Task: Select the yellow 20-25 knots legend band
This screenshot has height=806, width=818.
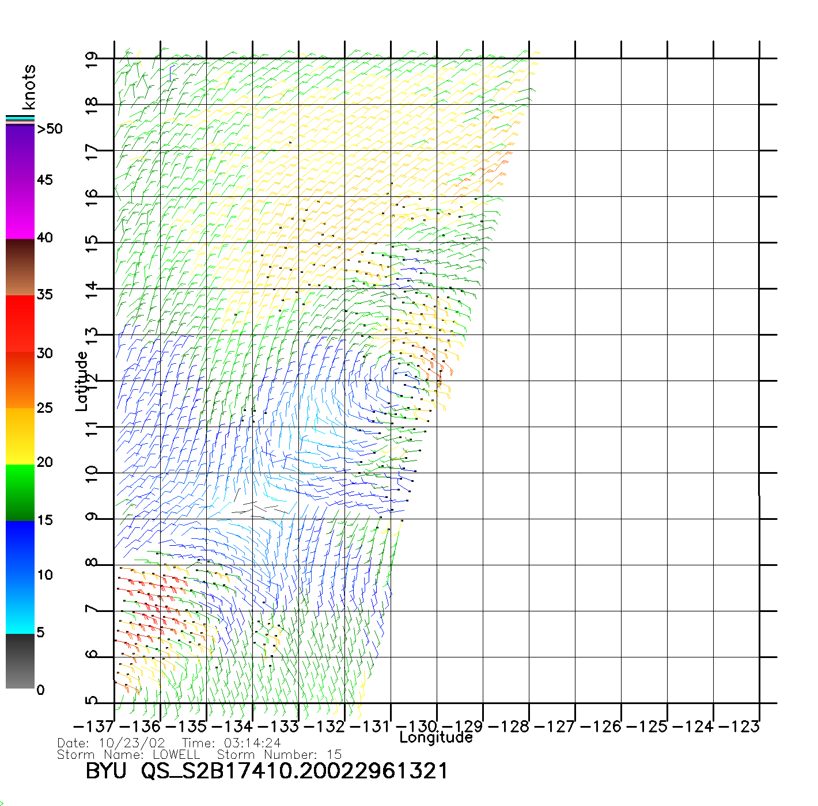Action: point(20,436)
